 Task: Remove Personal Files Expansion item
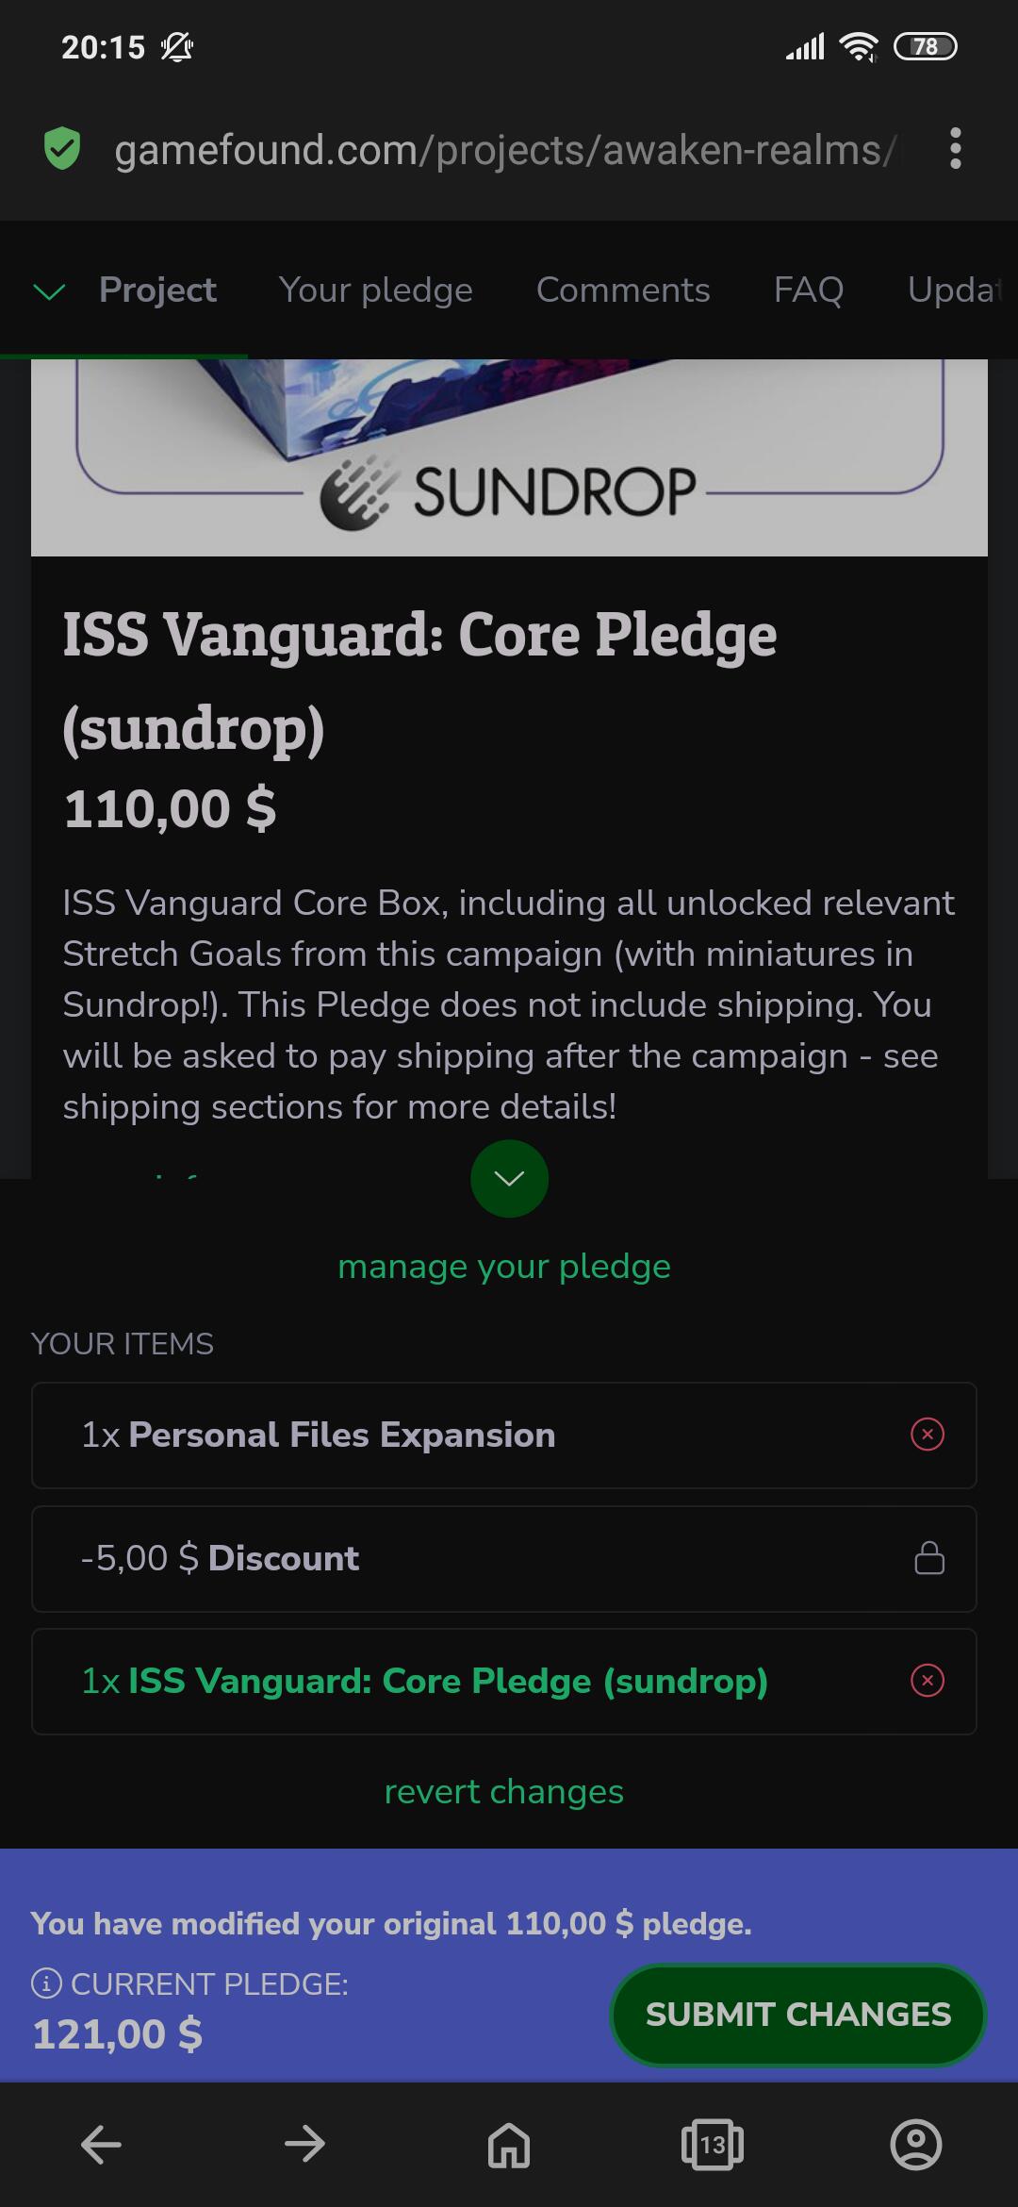928,1435
